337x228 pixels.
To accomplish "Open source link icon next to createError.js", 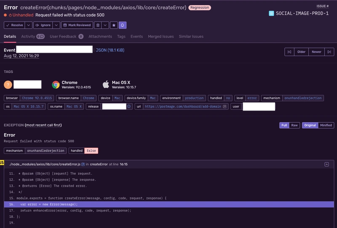I will point(83,164).
